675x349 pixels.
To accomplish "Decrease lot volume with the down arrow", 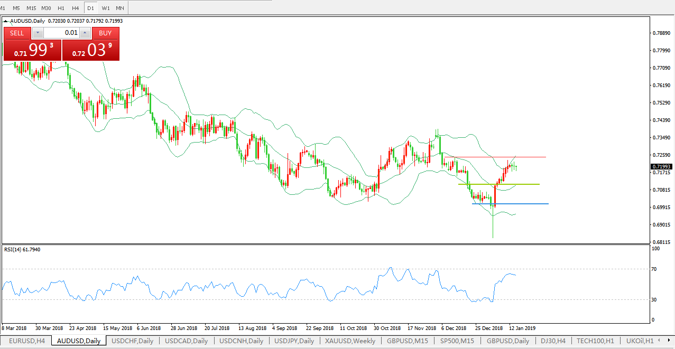I will 38,33.
